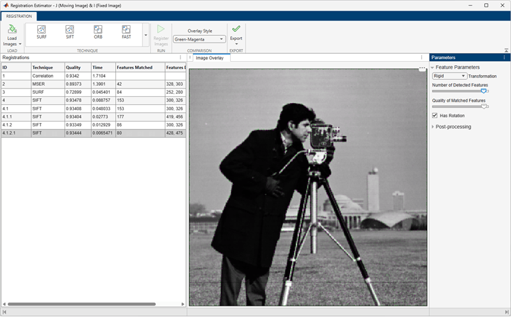Click features matched value 42
The height and width of the screenshot is (317, 511).
point(119,84)
